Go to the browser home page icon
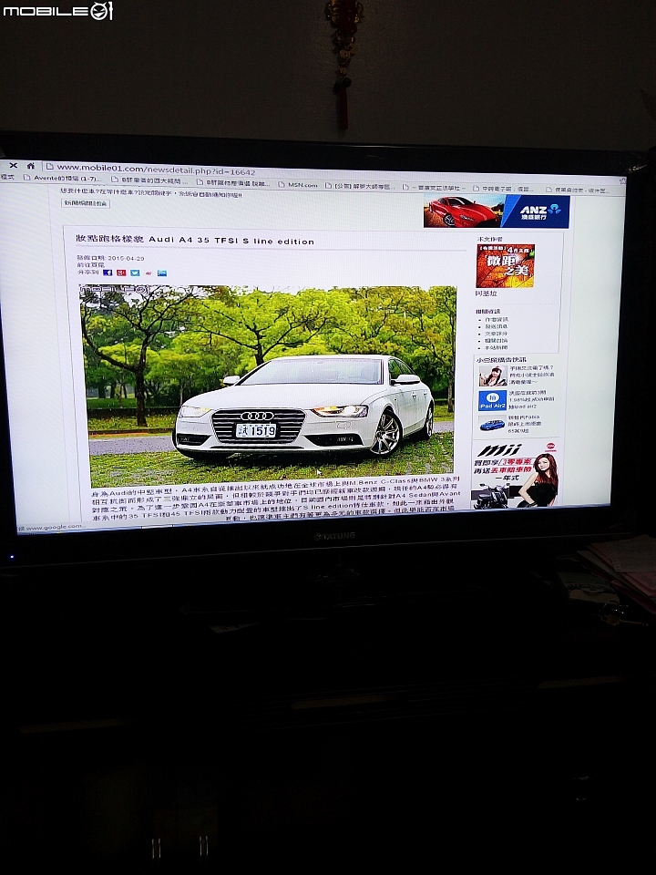The height and width of the screenshot is (875, 656). coord(31,166)
